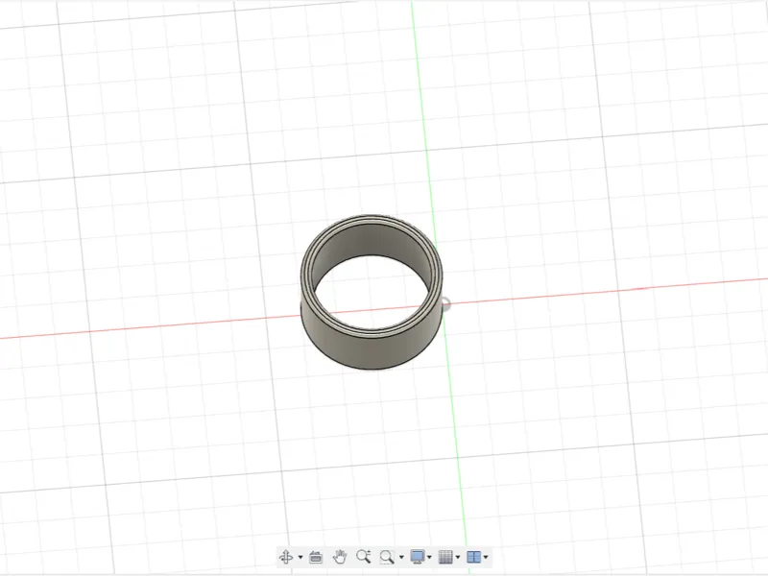Viewport: 768px width, 576px height.
Task: Select the Orbit tool in navigation bar
Action: click(x=286, y=557)
